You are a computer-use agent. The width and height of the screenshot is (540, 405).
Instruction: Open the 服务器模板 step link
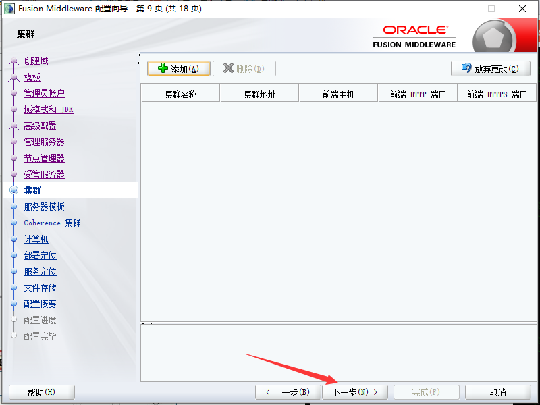(45, 207)
